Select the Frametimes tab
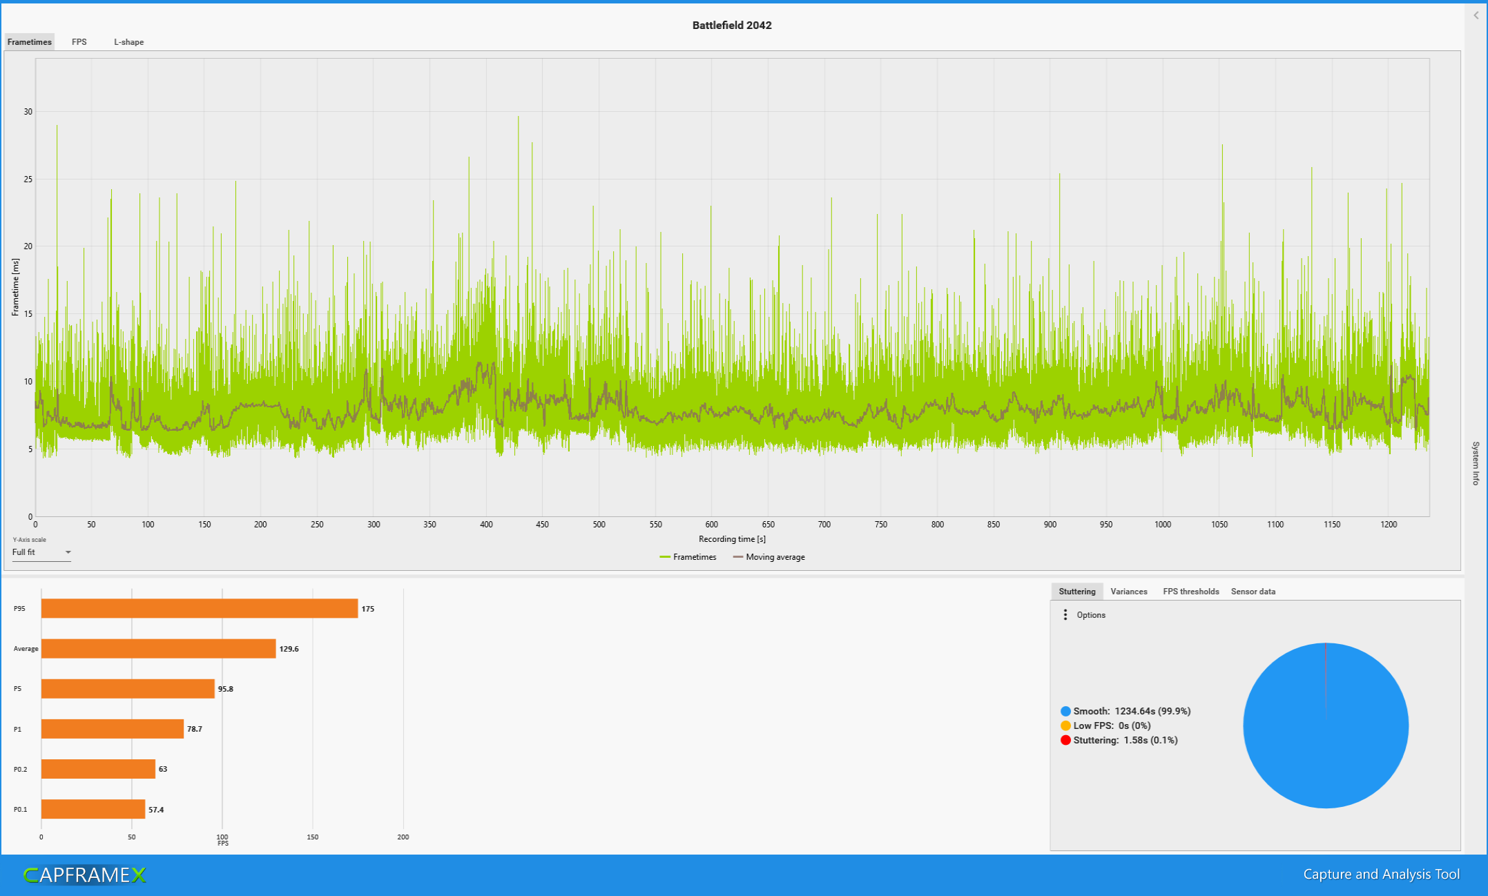Viewport: 1488px width, 896px height. [x=30, y=42]
